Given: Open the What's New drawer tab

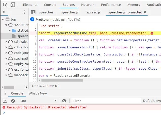Looking at the screenshot, I should click(38, 93).
